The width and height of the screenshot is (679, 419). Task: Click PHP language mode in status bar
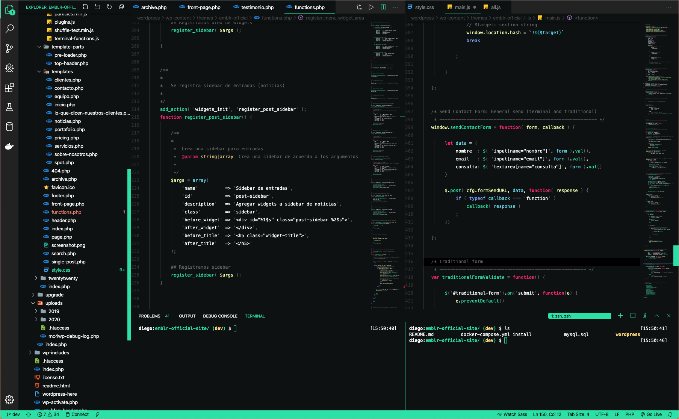(630, 414)
